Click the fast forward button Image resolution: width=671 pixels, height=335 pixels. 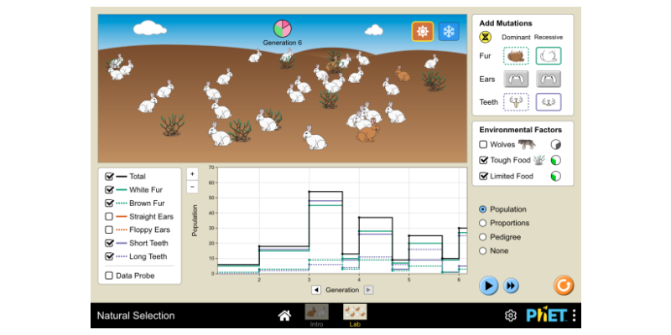(x=511, y=286)
